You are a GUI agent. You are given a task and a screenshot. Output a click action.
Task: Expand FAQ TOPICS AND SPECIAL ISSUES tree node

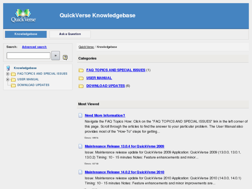click(8, 74)
